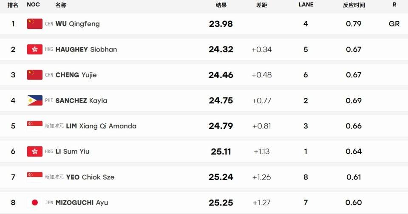Open MIZOGUCHI Ayu athlete name

tap(82, 203)
